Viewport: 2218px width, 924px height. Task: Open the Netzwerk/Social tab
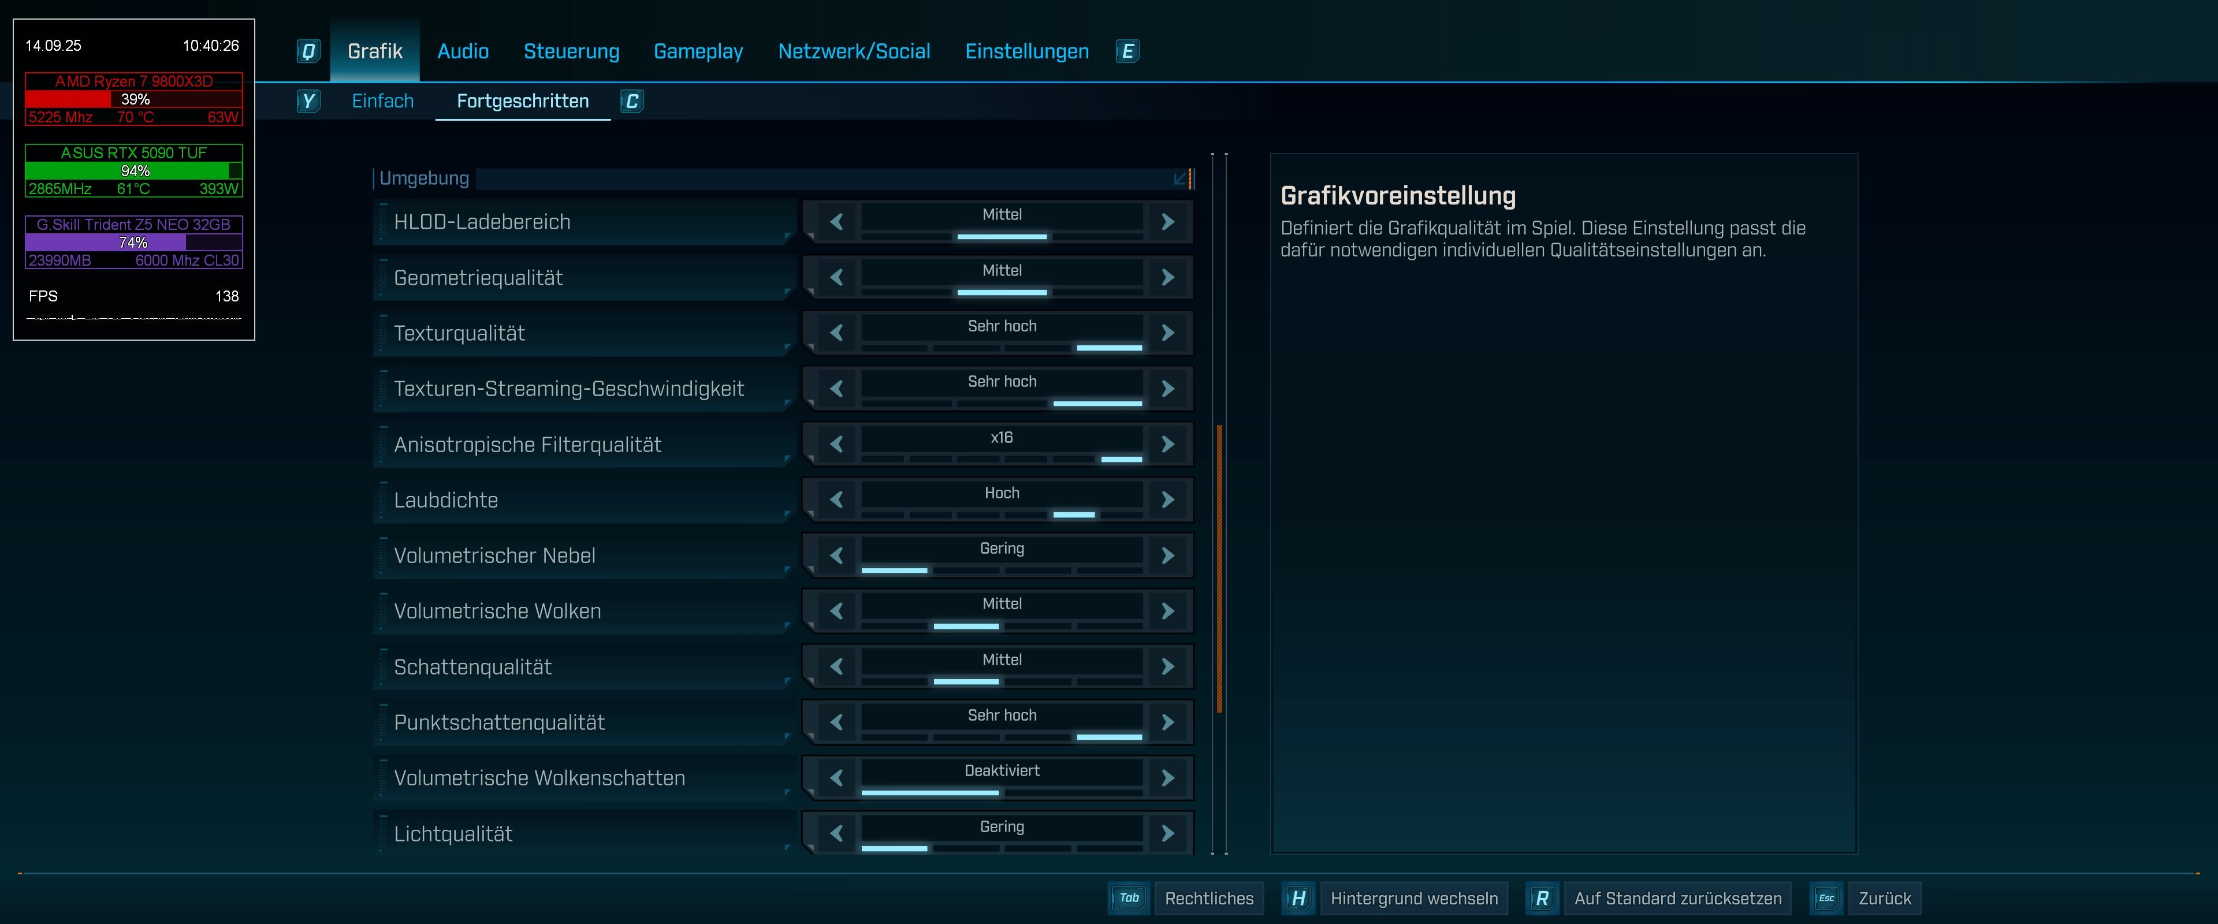(853, 51)
